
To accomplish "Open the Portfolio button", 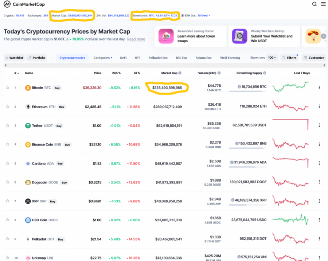I will pyautogui.click(x=37, y=58).
